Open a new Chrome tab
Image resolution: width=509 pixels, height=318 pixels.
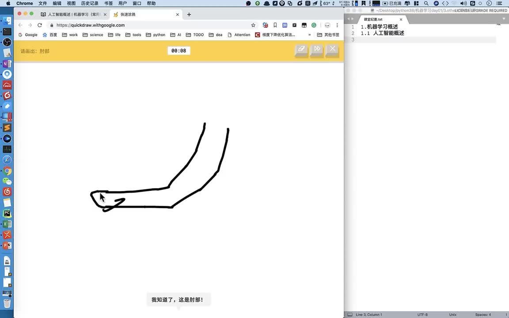[x=189, y=15]
